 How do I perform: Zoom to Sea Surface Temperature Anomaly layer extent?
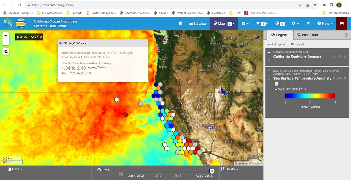(x=340, y=78)
